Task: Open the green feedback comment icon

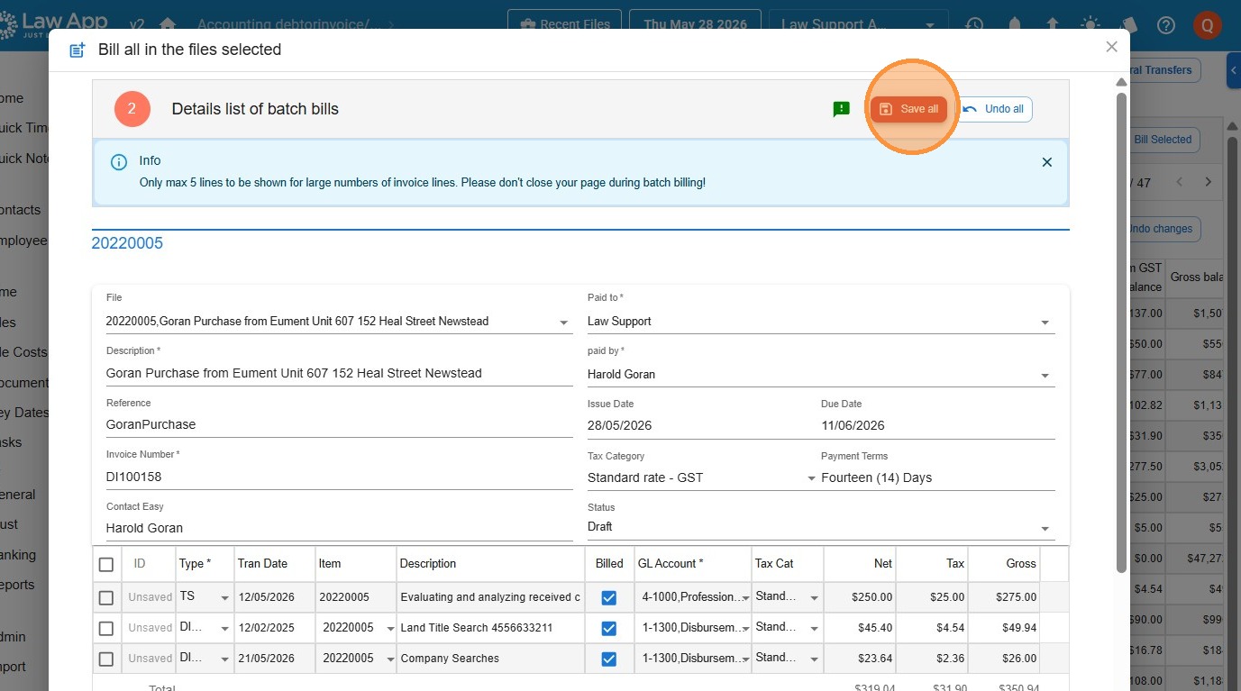Action: 842,109
